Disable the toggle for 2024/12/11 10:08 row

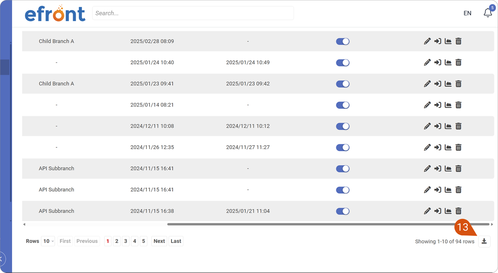(342, 126)
